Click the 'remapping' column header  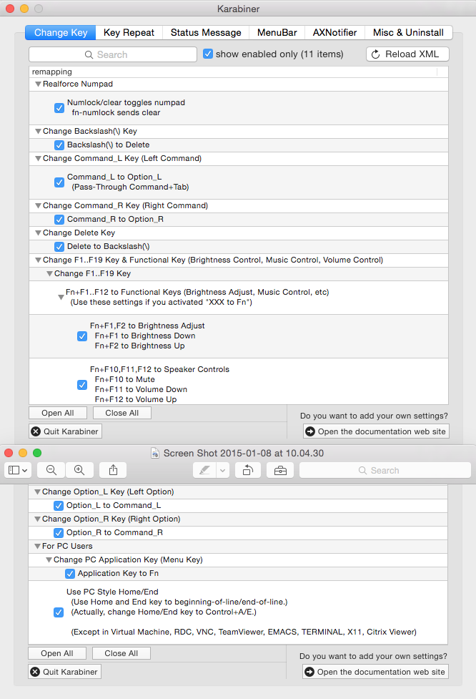234,72
